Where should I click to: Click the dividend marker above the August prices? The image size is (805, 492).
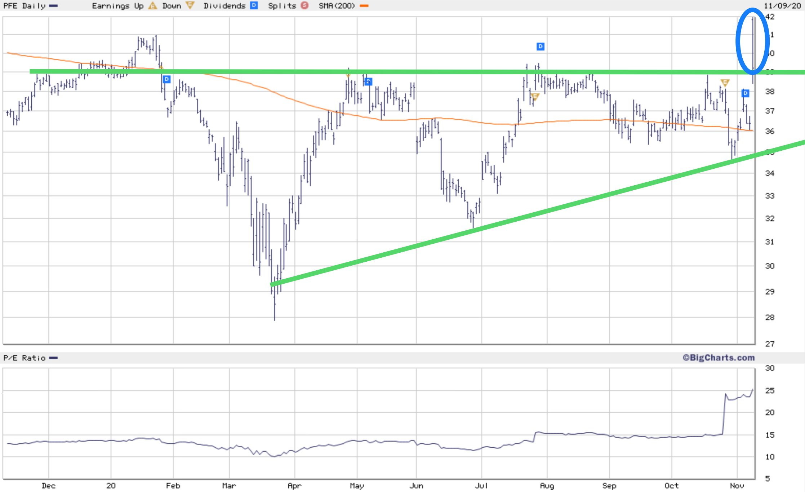(x=540, y=46)
